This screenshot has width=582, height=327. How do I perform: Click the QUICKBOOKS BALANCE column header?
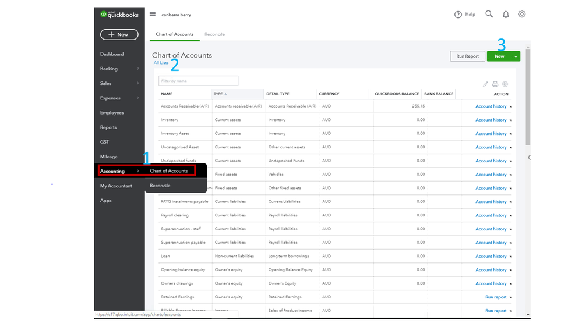pos(397,94)
